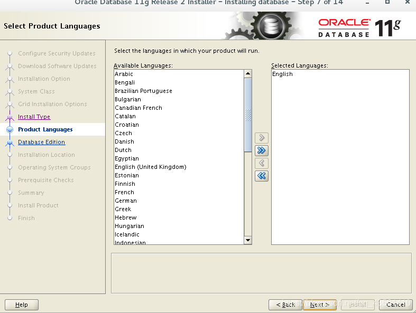Screen dimensions: 416x313
Task: Select English in Selected Languages list
Action: pyautogui.click(x=340, y=74)
